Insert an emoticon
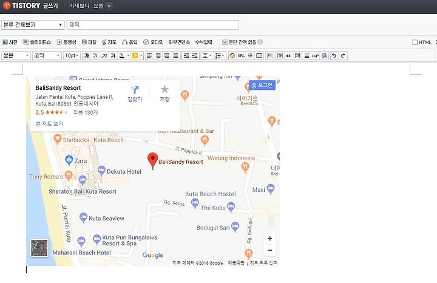The image size is (437, 283). [232, 56]
